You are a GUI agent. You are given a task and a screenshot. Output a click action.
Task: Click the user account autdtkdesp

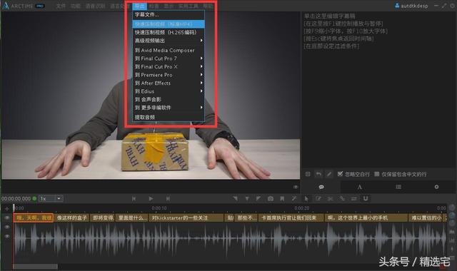pyautogui.click(x=411, y=6)
